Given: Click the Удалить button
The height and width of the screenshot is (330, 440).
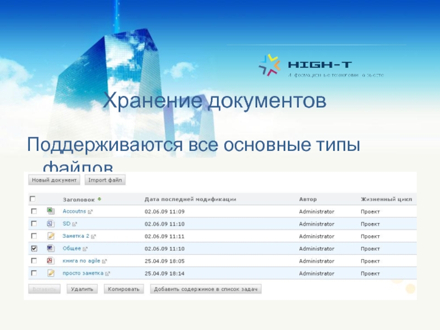Looking at the screenshot, I should click(82, 289).
